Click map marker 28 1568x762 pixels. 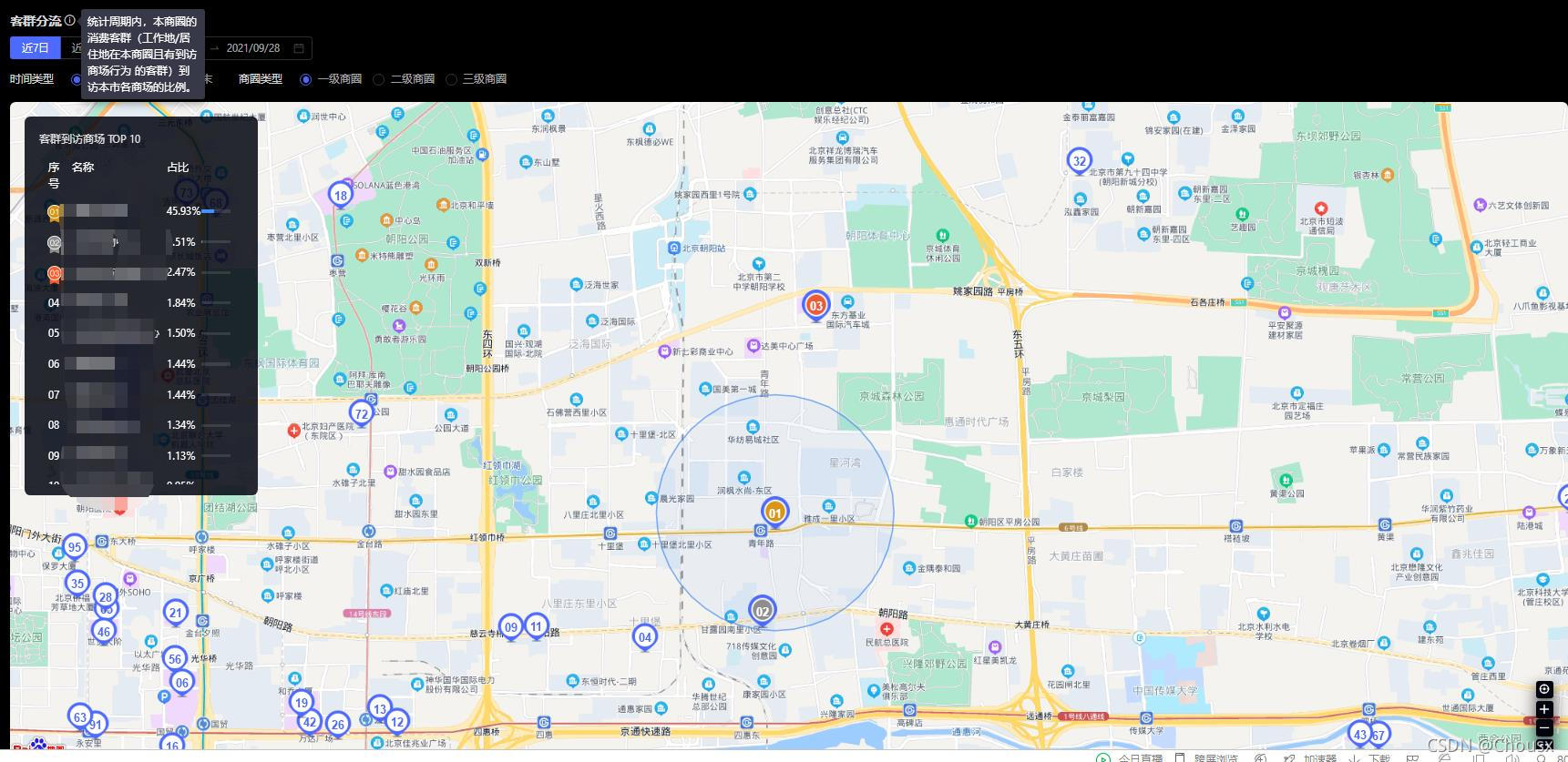[x=106, y=597]
